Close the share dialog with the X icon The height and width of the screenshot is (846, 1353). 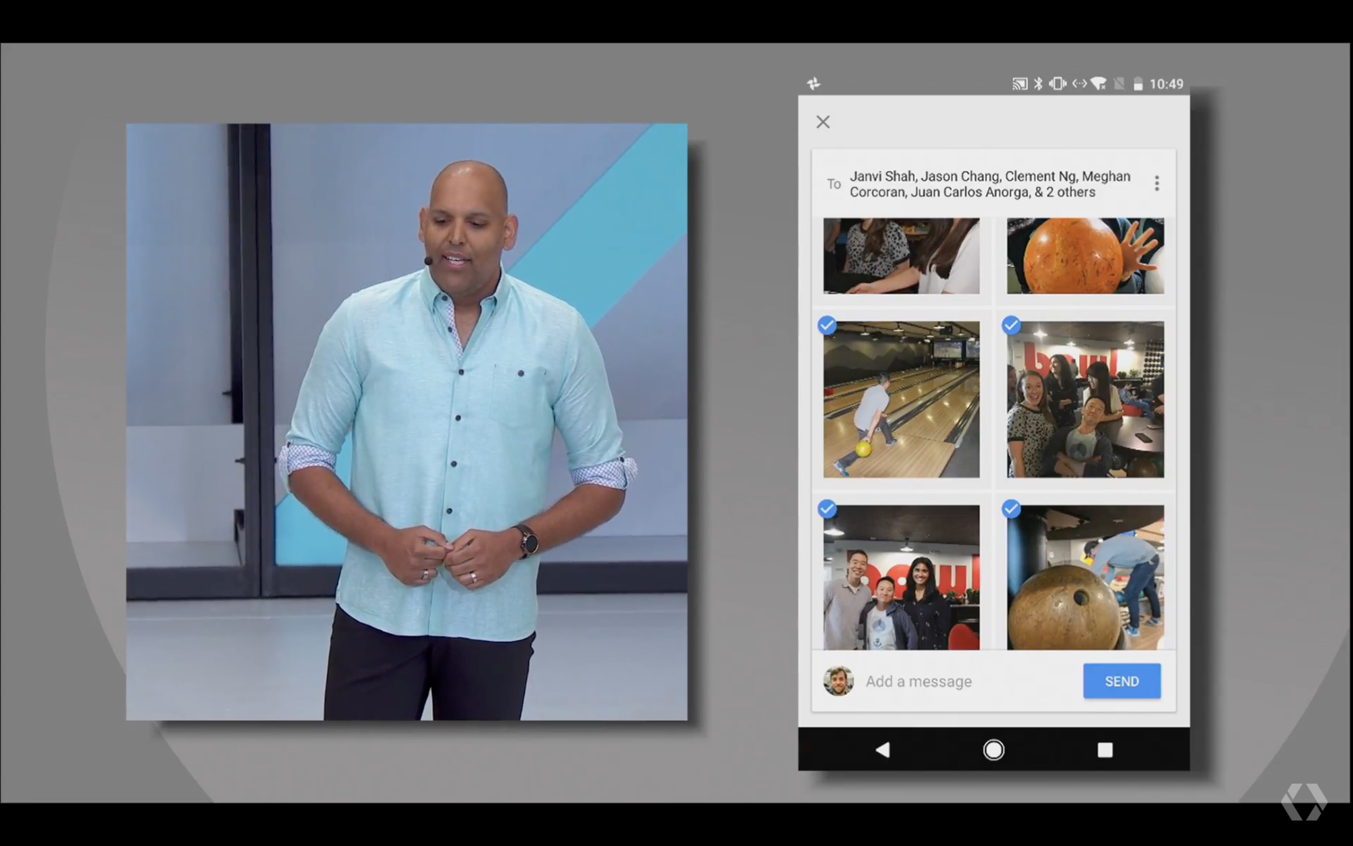[823, 122]
